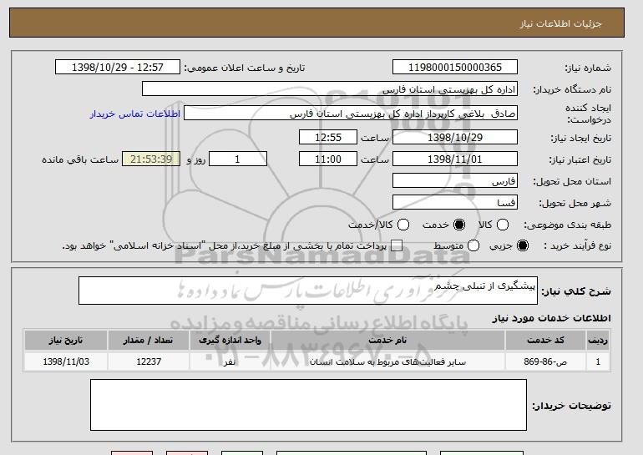Select the خدمت radio button

(459, 225)
